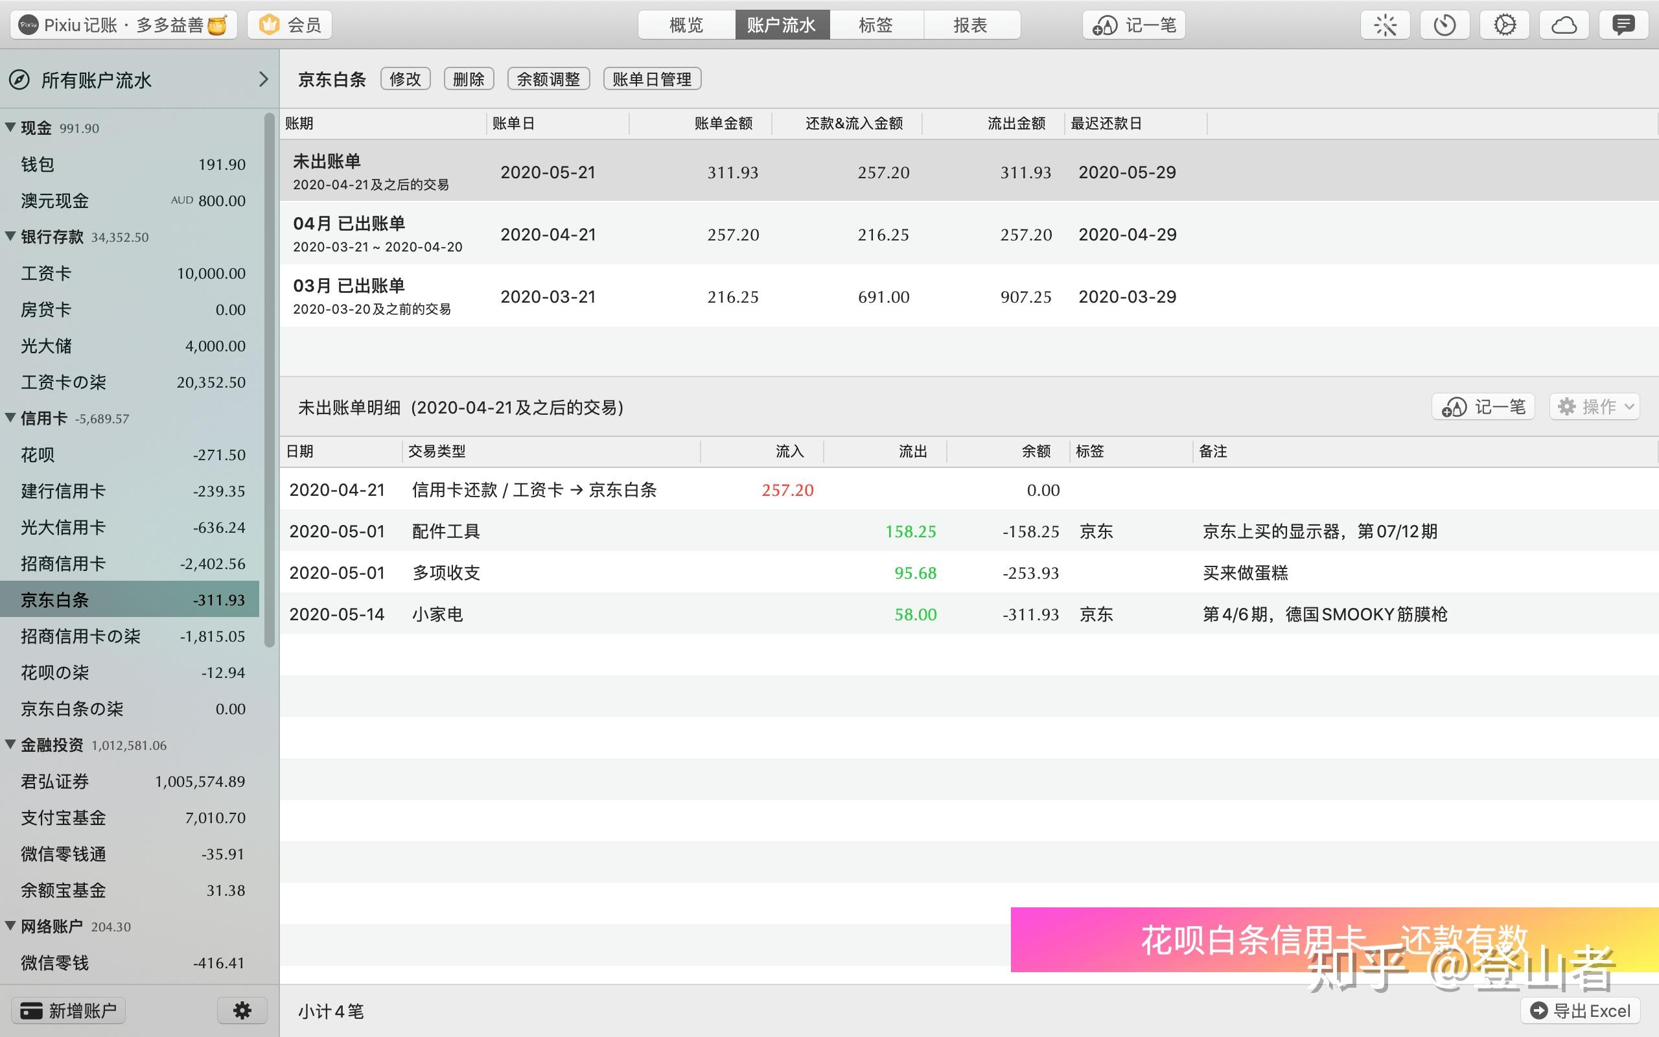Select the 房贷卡 account
Viewport: 1659px width, 1037px height.
click(x=130, y=310)
